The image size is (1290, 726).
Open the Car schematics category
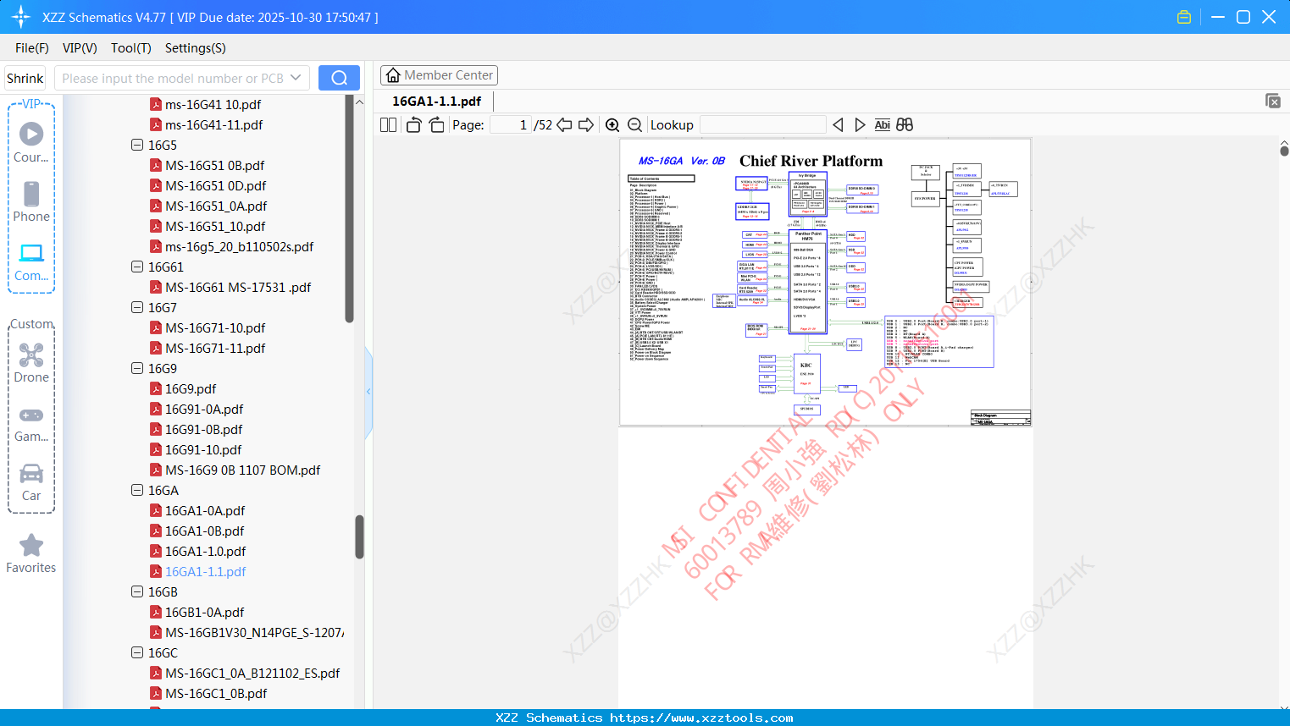click(31, 482)
